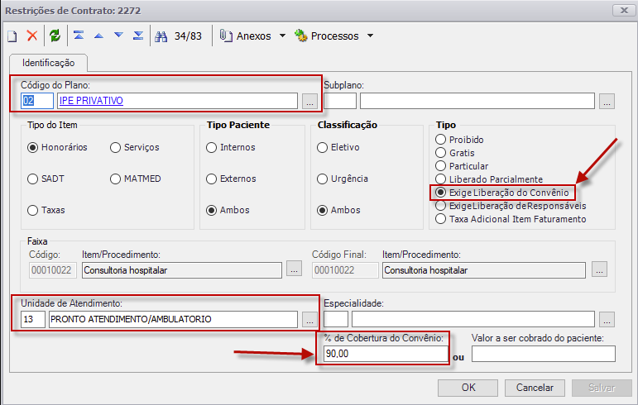The height and width of the screenshot is (405, 638).
Task: Click the red X delete icon
Action: point(32,36)
